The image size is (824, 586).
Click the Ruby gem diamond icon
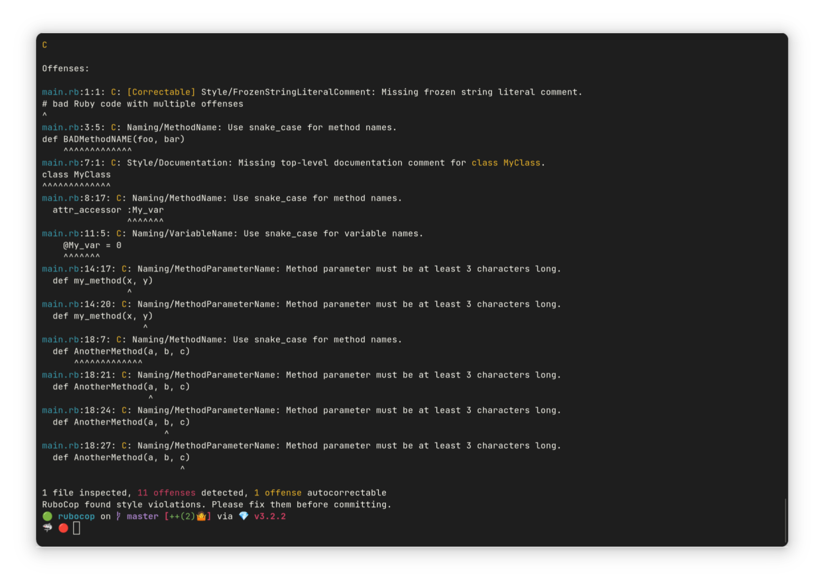[x=243, y=516]
